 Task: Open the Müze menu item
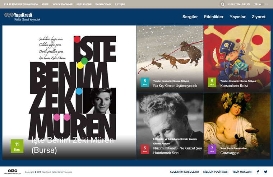click(x=45, y=4)
